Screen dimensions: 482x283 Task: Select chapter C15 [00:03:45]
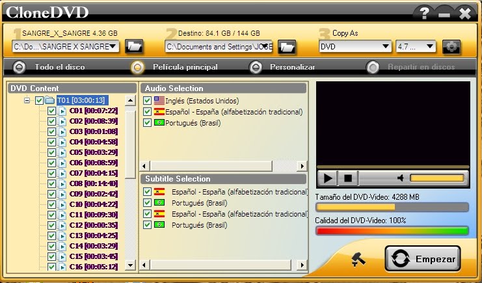[x=94, y=257]
